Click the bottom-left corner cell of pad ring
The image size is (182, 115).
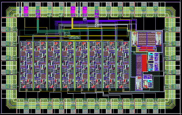[x=11, y=104]
